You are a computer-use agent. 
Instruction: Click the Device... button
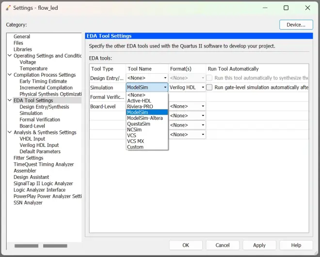pos(296,25)
